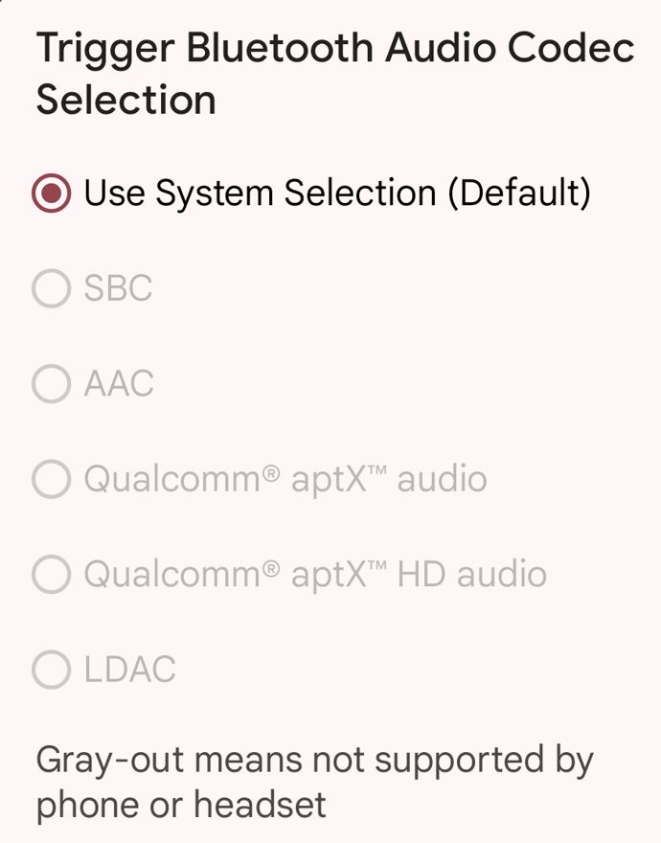Select the Use System Selection radio button

51,194
